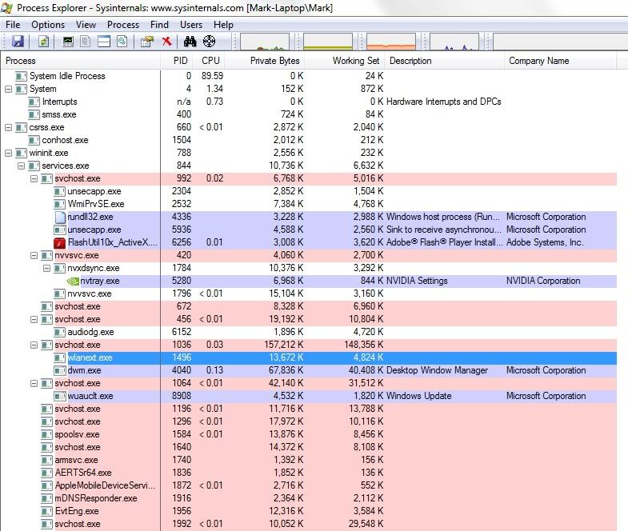The width and height of the screenshot is (628, 531).
Task: Select the Interrupts row
Action: tap(308, 102)
